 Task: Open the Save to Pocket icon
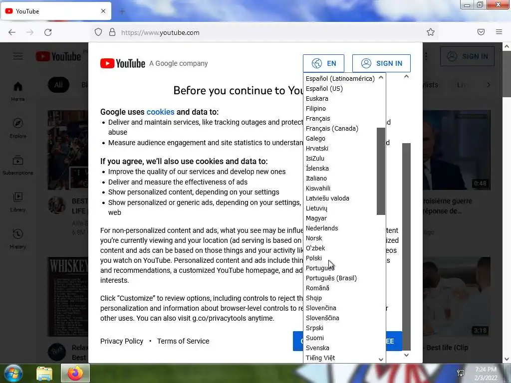(x=481, y=32)
